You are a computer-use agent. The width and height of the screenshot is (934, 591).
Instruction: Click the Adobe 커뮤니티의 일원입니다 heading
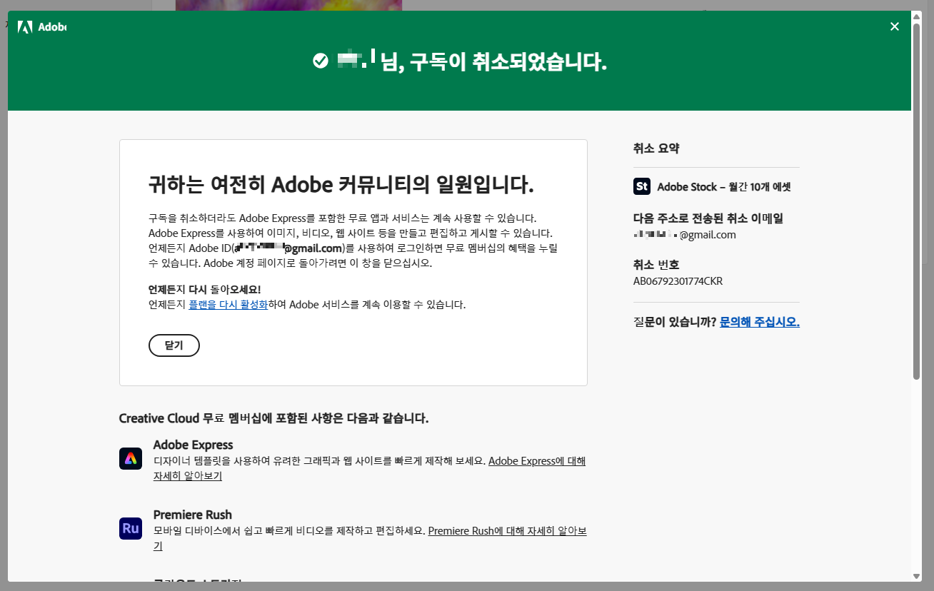[x=341, y=185]
